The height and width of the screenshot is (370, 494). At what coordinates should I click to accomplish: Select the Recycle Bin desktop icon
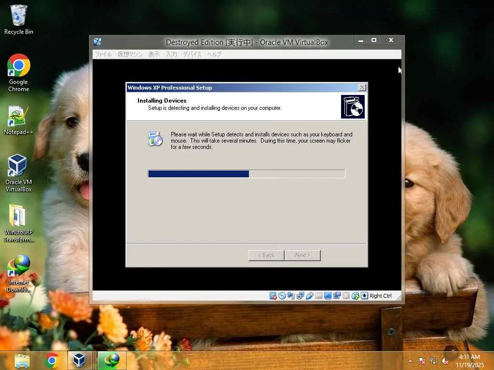pyautogui.click(x=19, y=19)
